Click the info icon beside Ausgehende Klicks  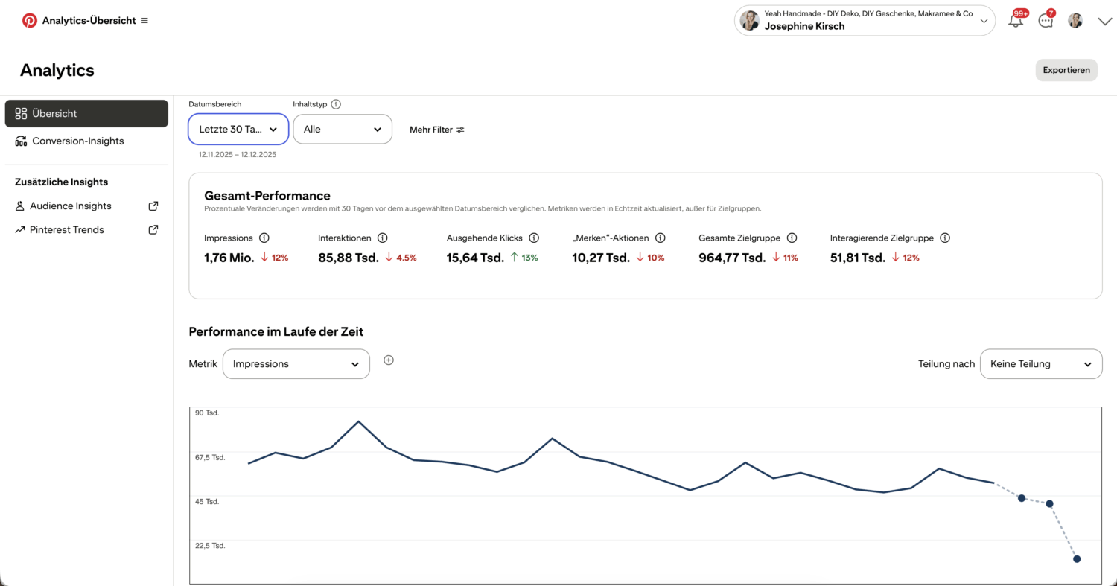(x=534, y=238)
